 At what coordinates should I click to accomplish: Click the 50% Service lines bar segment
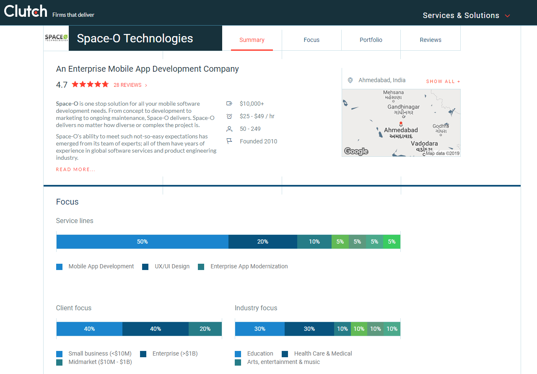[143, 242]
